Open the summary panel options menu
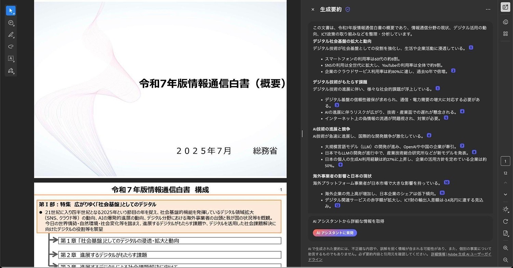Screen dimensions: 513x268 click(x=488, y=9)
